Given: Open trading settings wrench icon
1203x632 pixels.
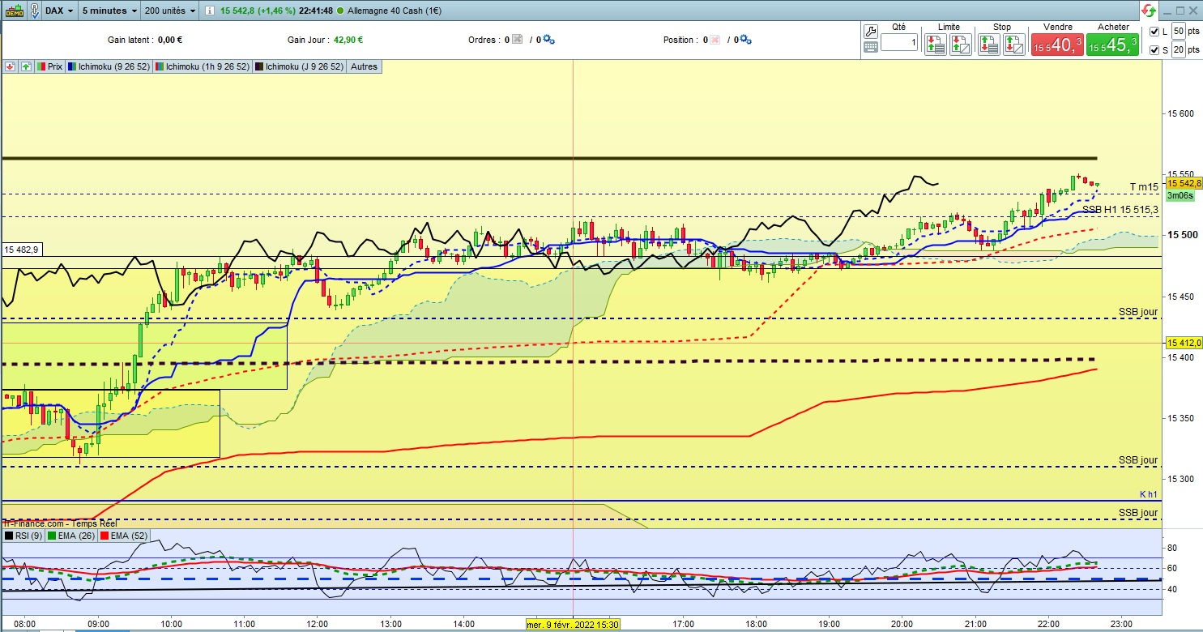Looking at the screenshot, I should pos(871,32).
